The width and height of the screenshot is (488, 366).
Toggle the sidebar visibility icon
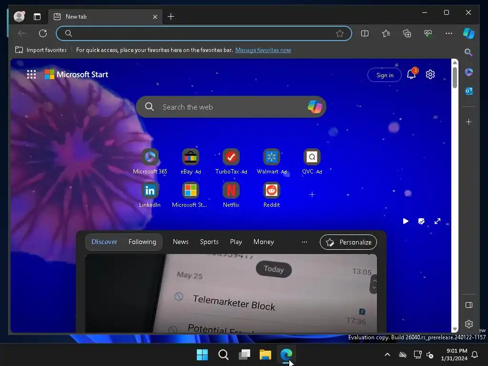[469, 305]
